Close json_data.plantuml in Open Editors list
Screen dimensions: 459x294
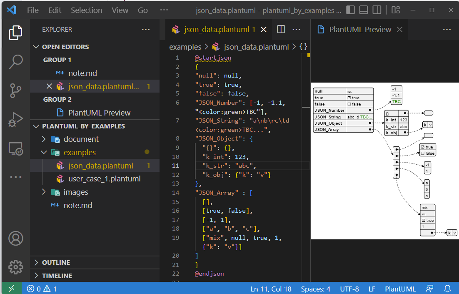click(x=49, y=86)
